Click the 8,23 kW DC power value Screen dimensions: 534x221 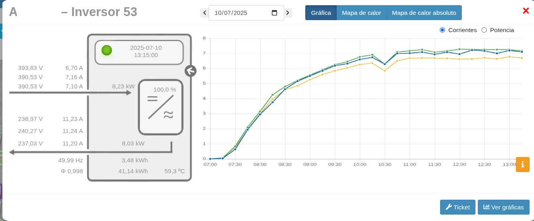(124, 86)
